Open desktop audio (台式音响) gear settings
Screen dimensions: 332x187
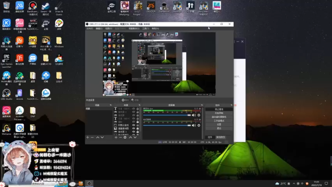pyautogui.click(x=199, y=125)
